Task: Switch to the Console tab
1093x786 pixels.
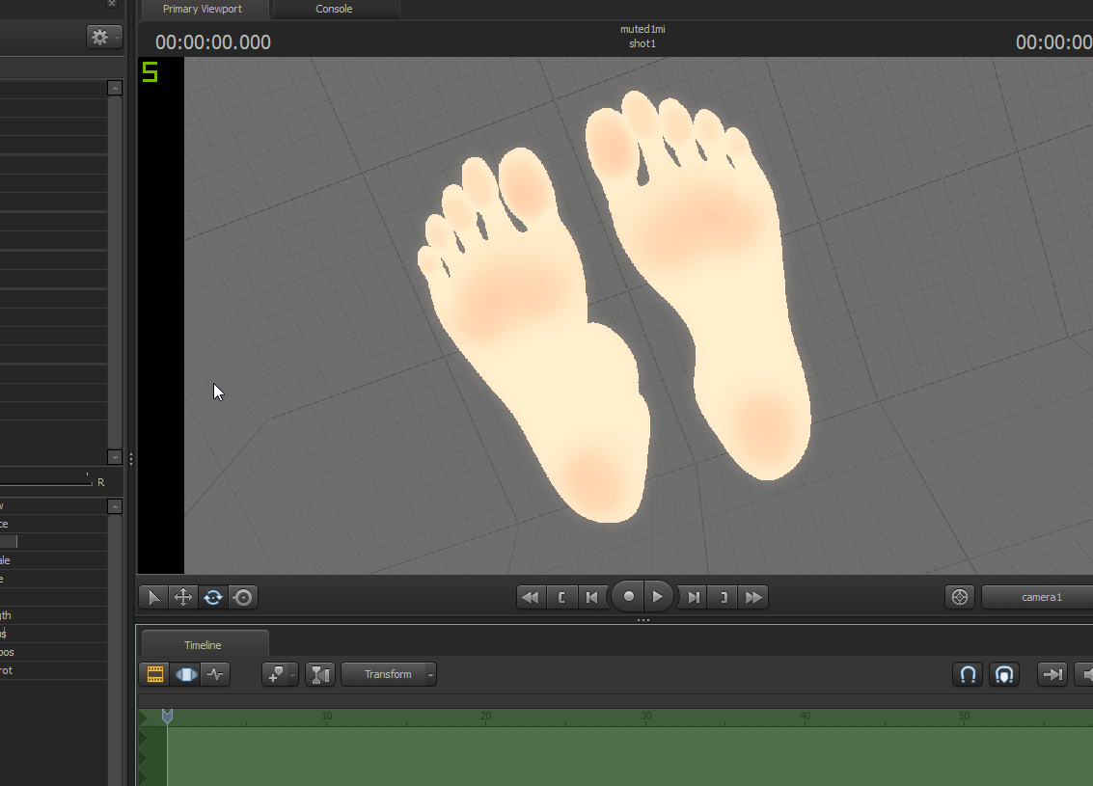Action: 335,10
